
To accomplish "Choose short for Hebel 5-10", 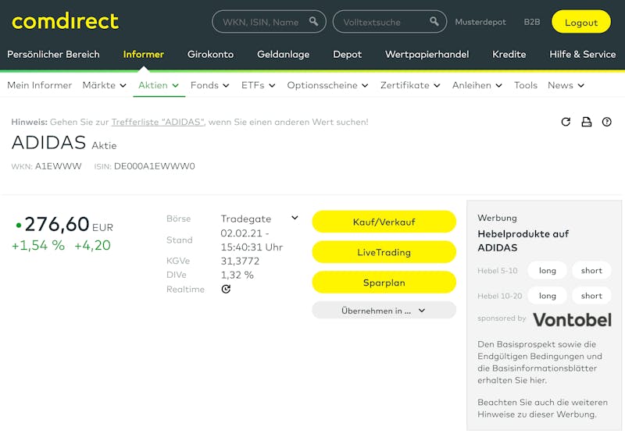I will coord(591,270).
